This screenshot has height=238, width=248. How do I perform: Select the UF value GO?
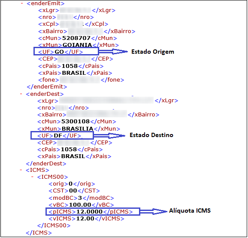click(59, 52)
